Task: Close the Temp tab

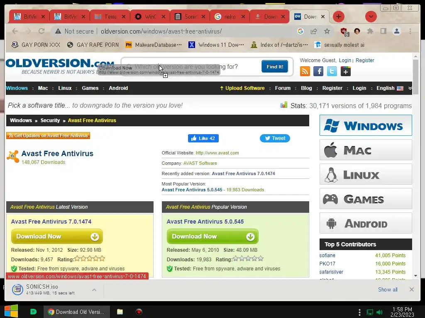Action: click(x=124, y=17)
